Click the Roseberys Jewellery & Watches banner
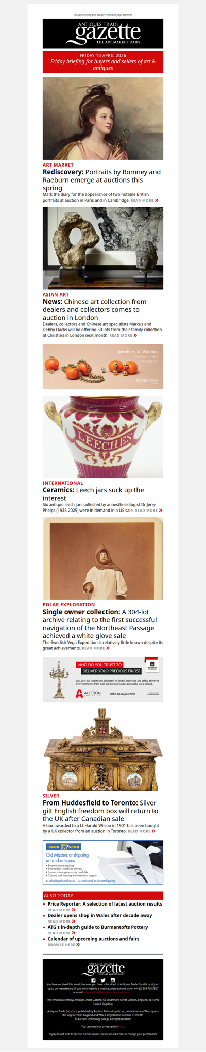The height and width of the screenshot is (1052, 206). click(103, 367)
